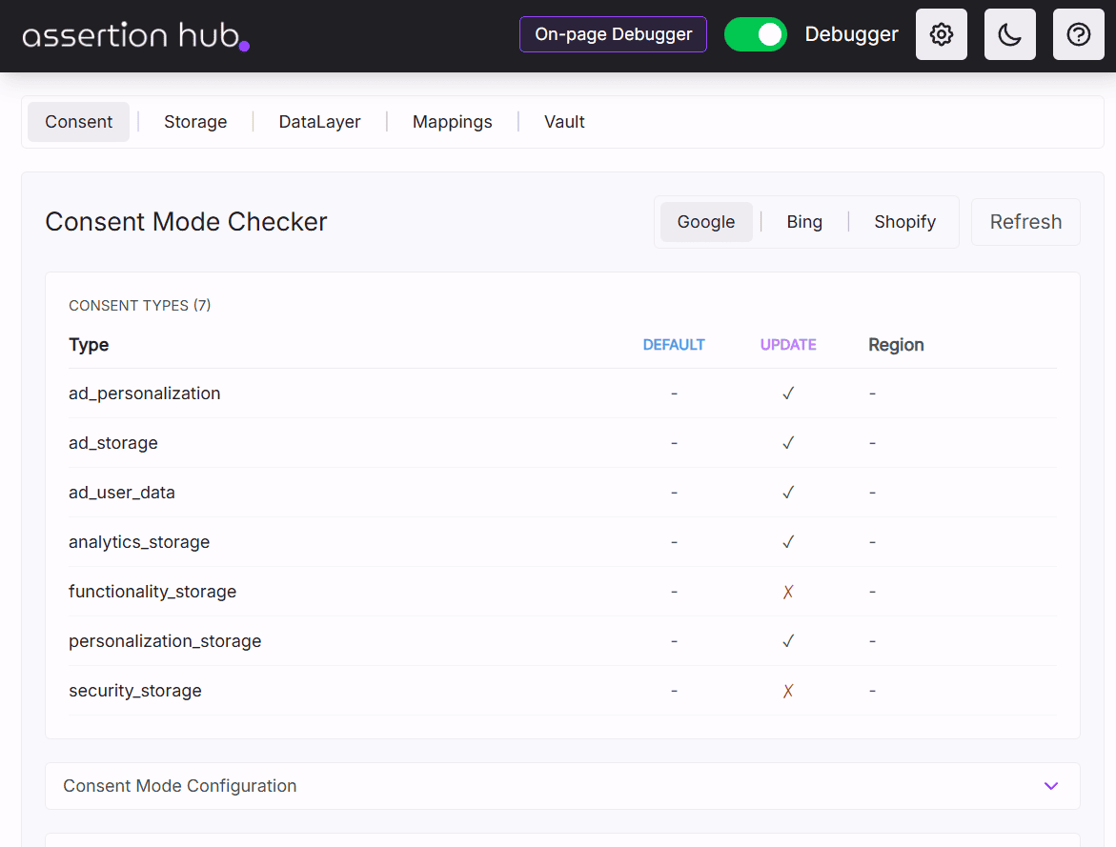This screenshot has width=1116, height=847.
Task: Select the Shopify provider
Action: pos(904,221)
